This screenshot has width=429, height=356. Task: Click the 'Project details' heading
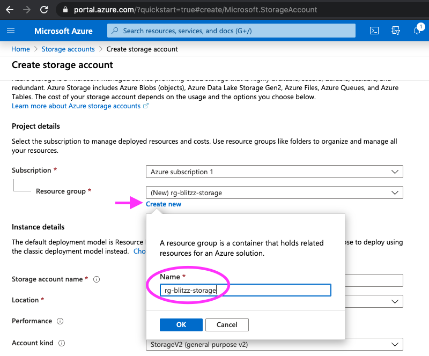pyautogui.click(x=36, y=126)
